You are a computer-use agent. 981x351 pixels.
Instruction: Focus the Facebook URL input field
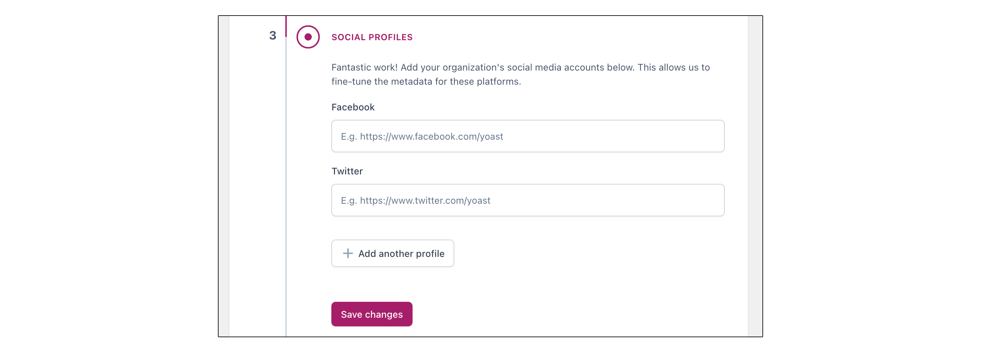(x=527, y=136)
